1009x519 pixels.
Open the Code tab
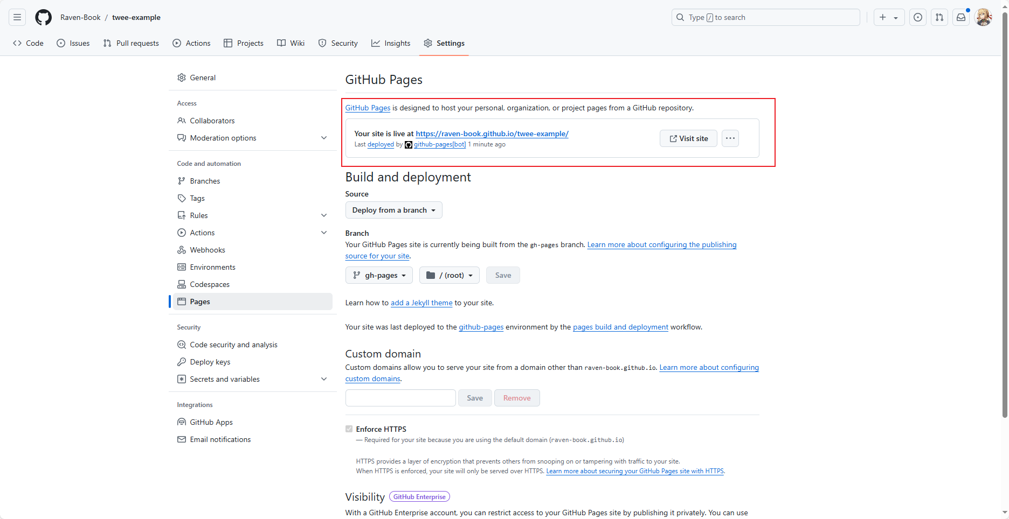coord(28,43)
